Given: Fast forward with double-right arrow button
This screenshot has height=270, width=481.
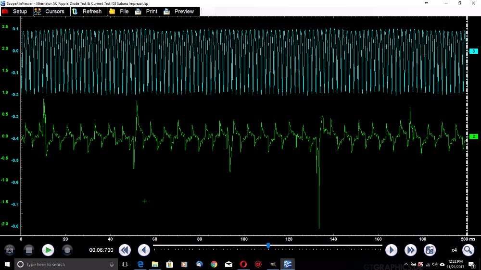Looking at the screenshot, I should [410, 250].
